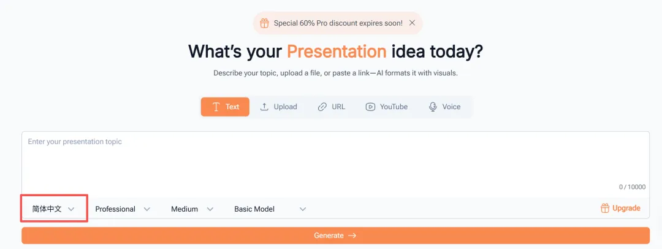Click the Upgrade link
This screenshot has width=662, height=249.
(626, 209)
